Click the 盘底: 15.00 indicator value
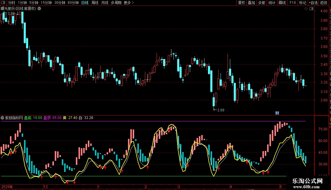The image size is (331, 190). [x=33, y=118]
